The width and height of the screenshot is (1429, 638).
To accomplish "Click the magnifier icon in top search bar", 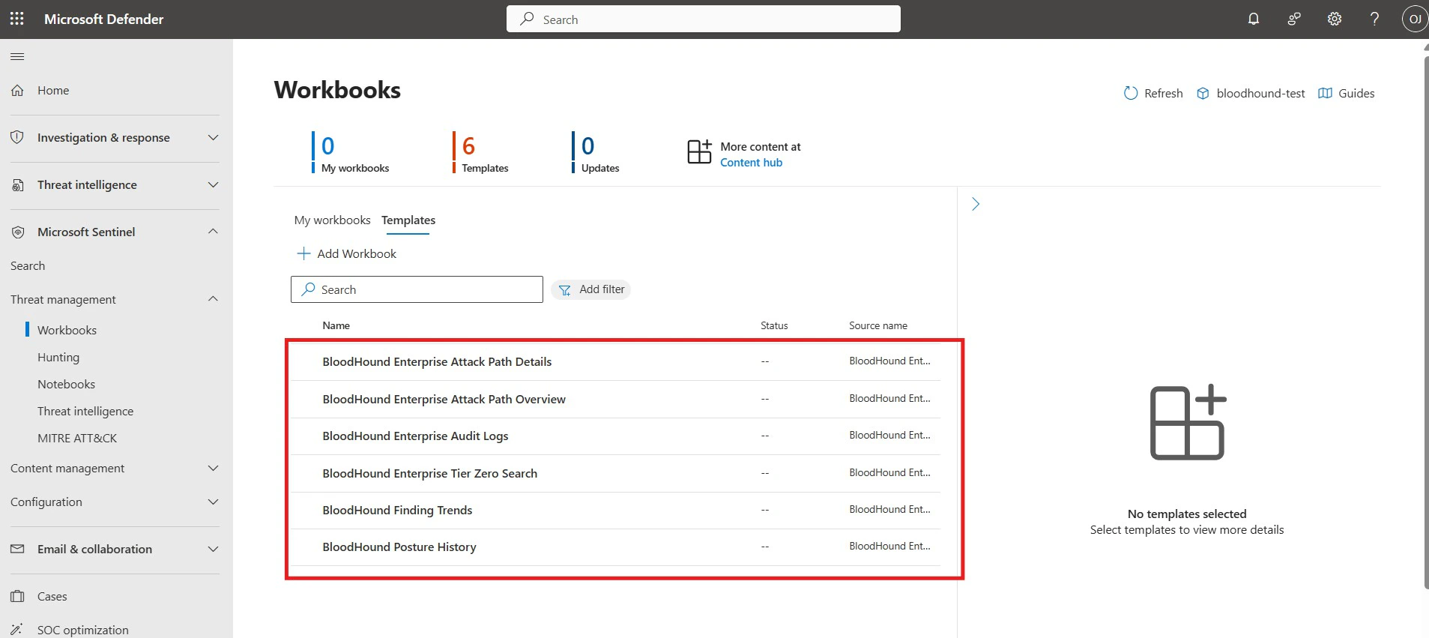I will 528,19.
